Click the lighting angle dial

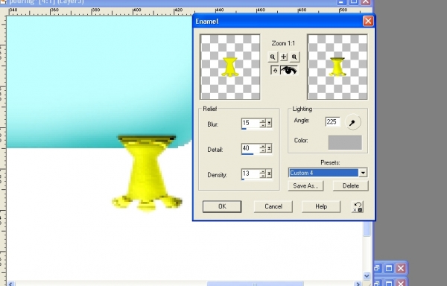tap(353, 122)
